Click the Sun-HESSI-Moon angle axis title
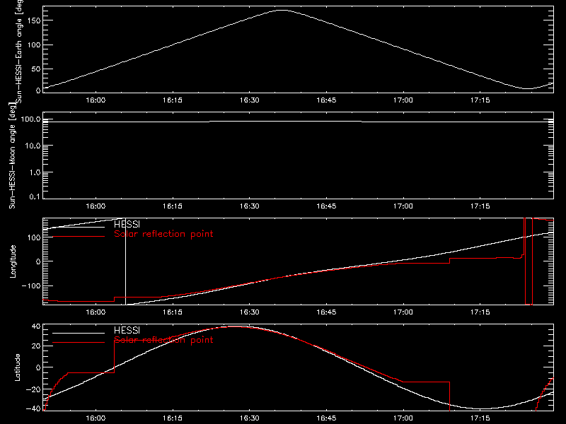The width and height of the screenshot is (566, 424). 12,155
